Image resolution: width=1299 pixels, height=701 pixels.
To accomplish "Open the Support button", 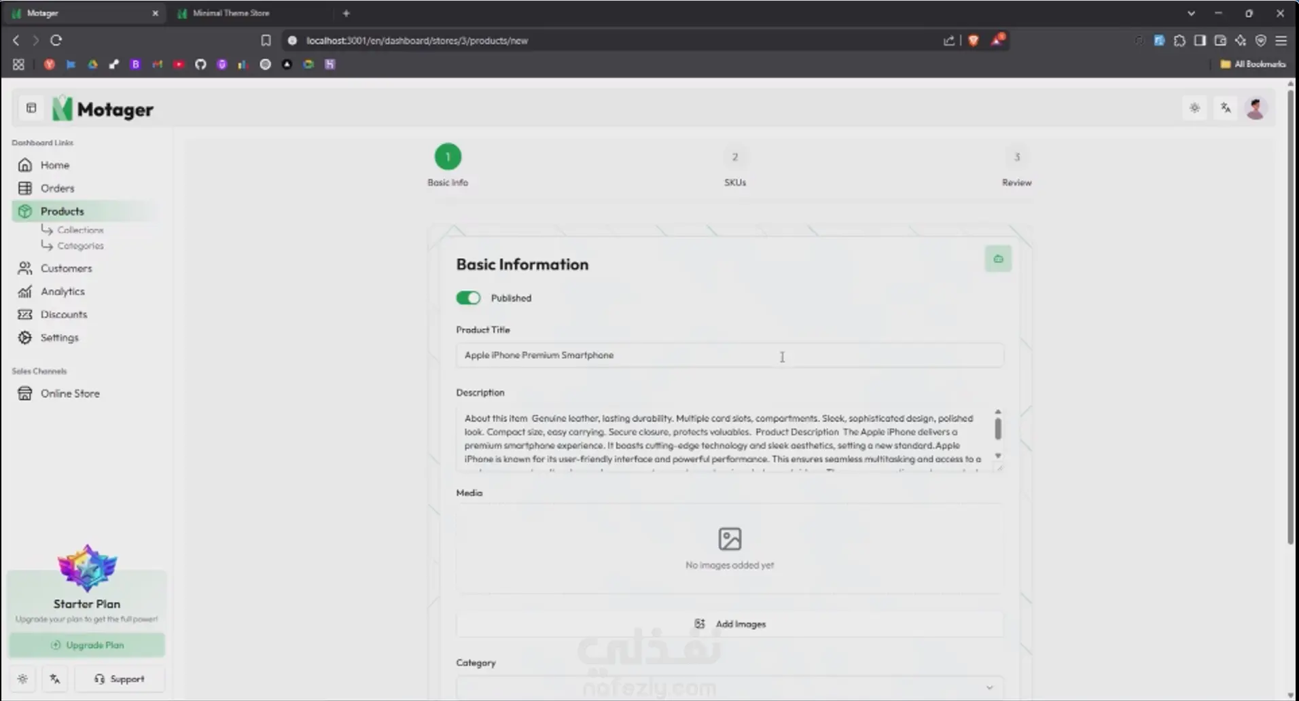I will point(120,679).
